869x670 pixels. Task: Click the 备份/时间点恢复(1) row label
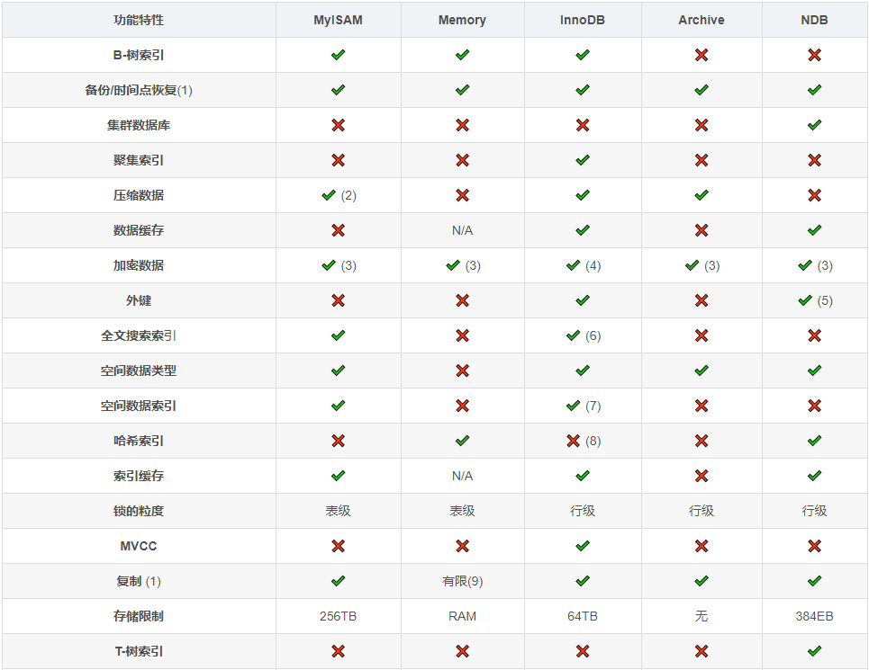click(x=139, y=90)
